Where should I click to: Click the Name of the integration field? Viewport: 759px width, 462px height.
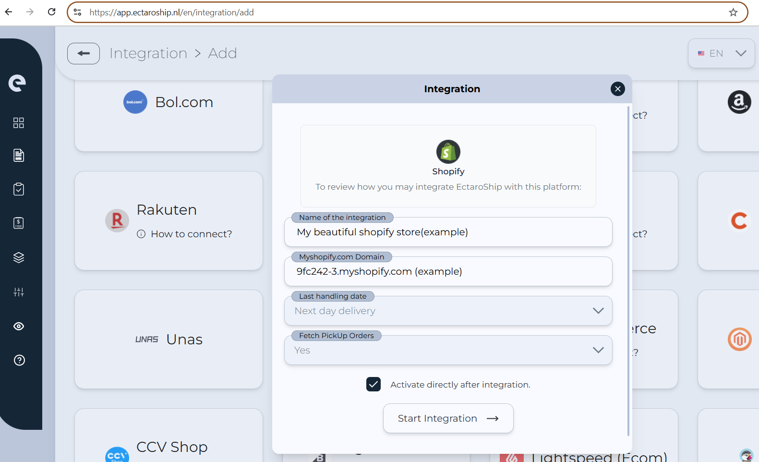pos(448,232)
